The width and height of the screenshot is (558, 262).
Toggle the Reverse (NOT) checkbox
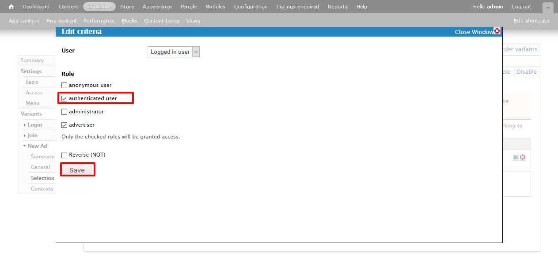65,155
